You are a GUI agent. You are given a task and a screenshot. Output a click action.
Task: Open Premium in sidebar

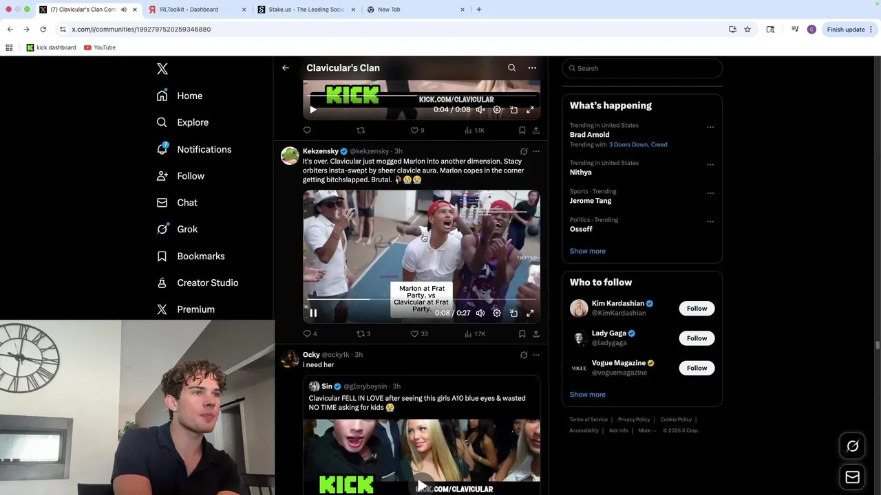[186, 309]
